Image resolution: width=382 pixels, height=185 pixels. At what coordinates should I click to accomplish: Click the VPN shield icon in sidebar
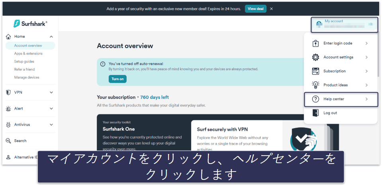pos(8,92)
